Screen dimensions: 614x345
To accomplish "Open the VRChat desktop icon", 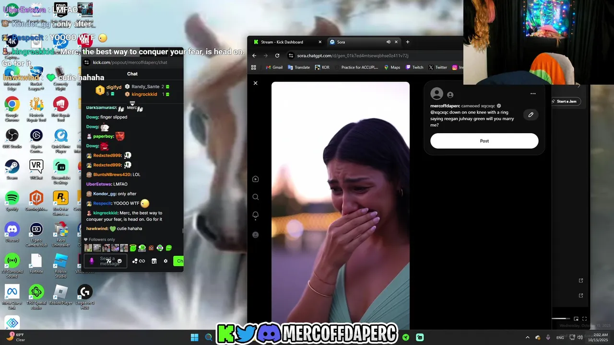I will pyautogui.click(x=36, y=170).
